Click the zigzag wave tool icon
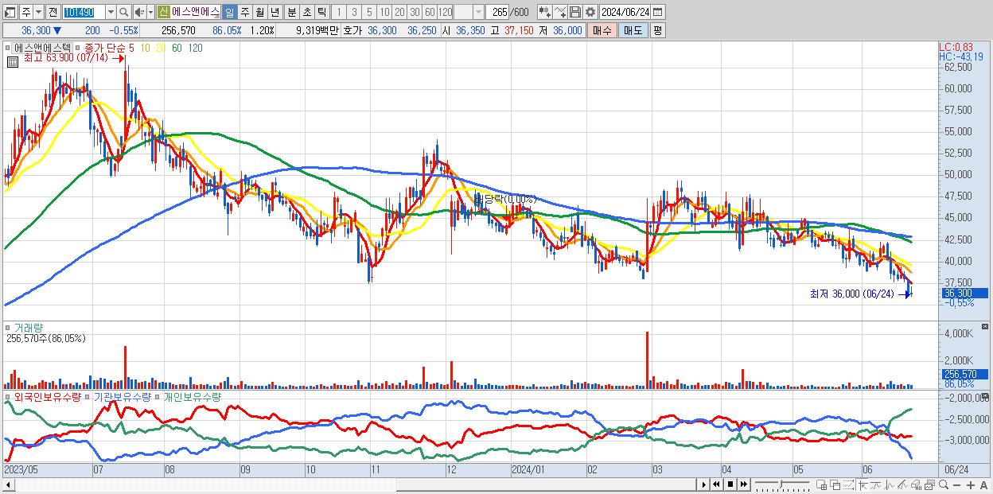Image resolution: width=993 pixels, height=494 pixels. [890, 484]
